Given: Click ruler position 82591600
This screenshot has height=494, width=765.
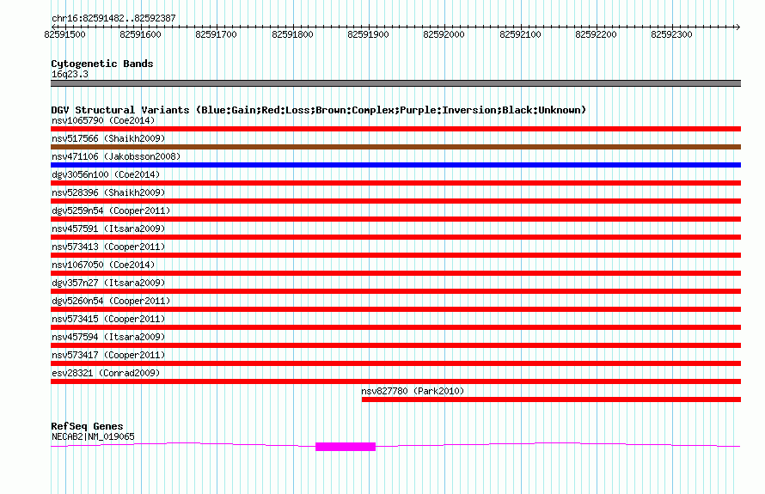Looking at the screenshot, I should (140, 34).
